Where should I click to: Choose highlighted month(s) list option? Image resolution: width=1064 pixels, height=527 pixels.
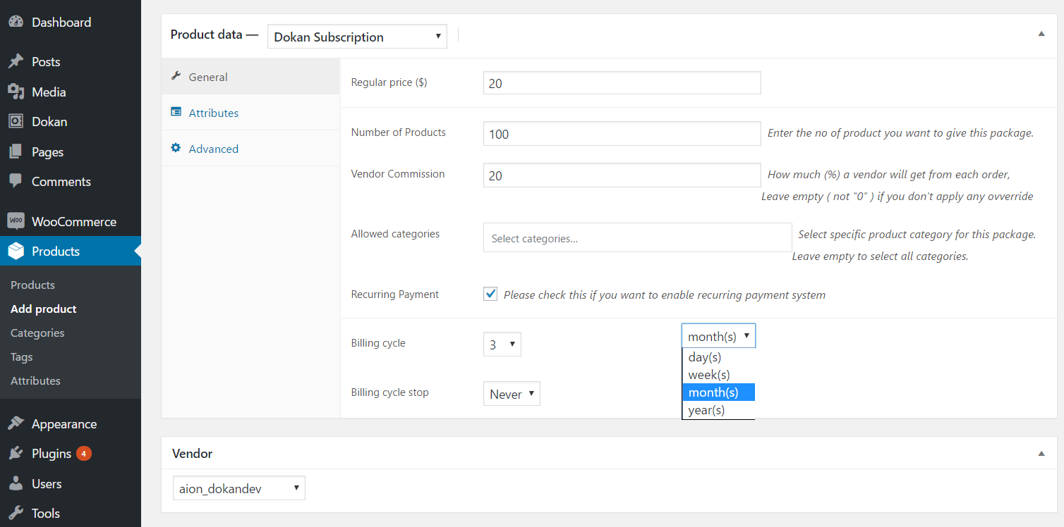[718, 392]
